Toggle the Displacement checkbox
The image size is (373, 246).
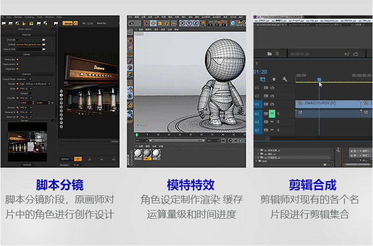click(x=17, y=64)
